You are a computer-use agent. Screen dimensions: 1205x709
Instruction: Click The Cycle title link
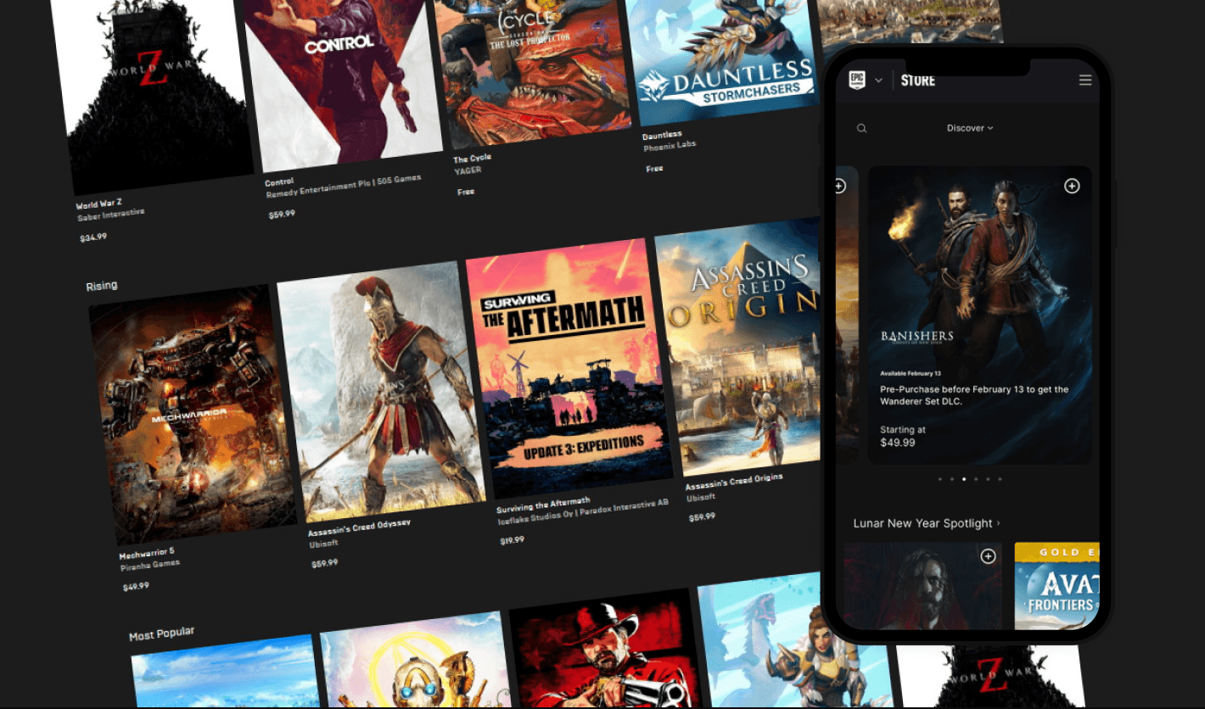(473, 159)
